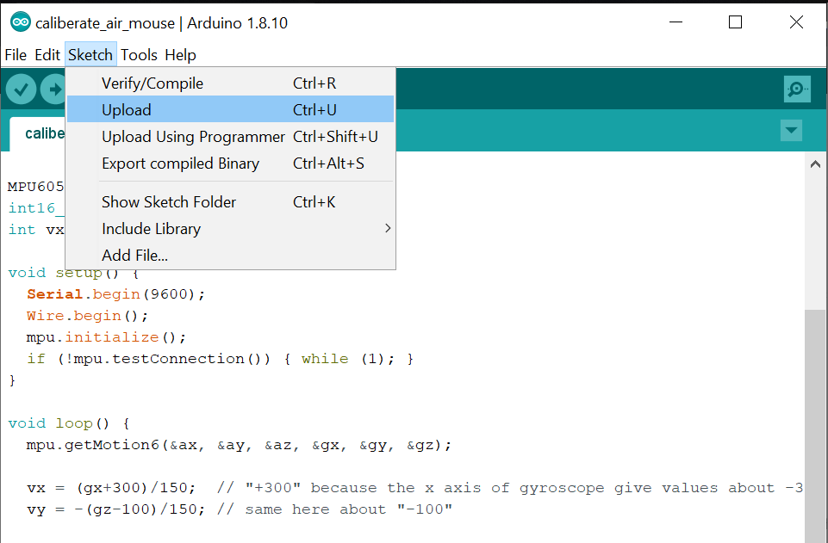Screen dimensions: 828x543
Task: Open the Serial Monitor magnifier icon
Action: 797,89
